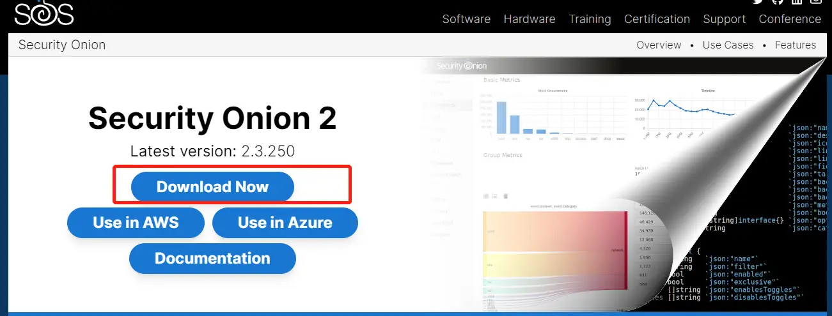
Task: Click the Use in AWS button
Action: 136,222
